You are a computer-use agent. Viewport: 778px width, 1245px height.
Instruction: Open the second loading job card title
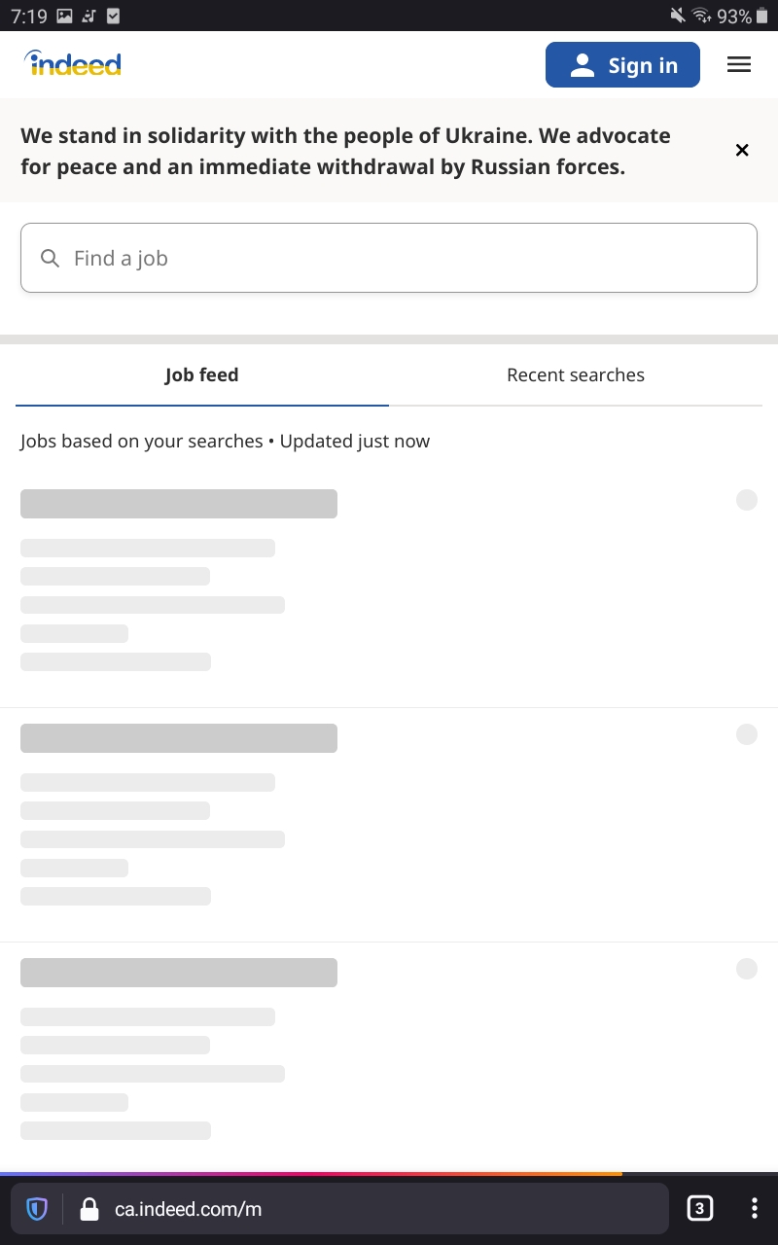179,738
